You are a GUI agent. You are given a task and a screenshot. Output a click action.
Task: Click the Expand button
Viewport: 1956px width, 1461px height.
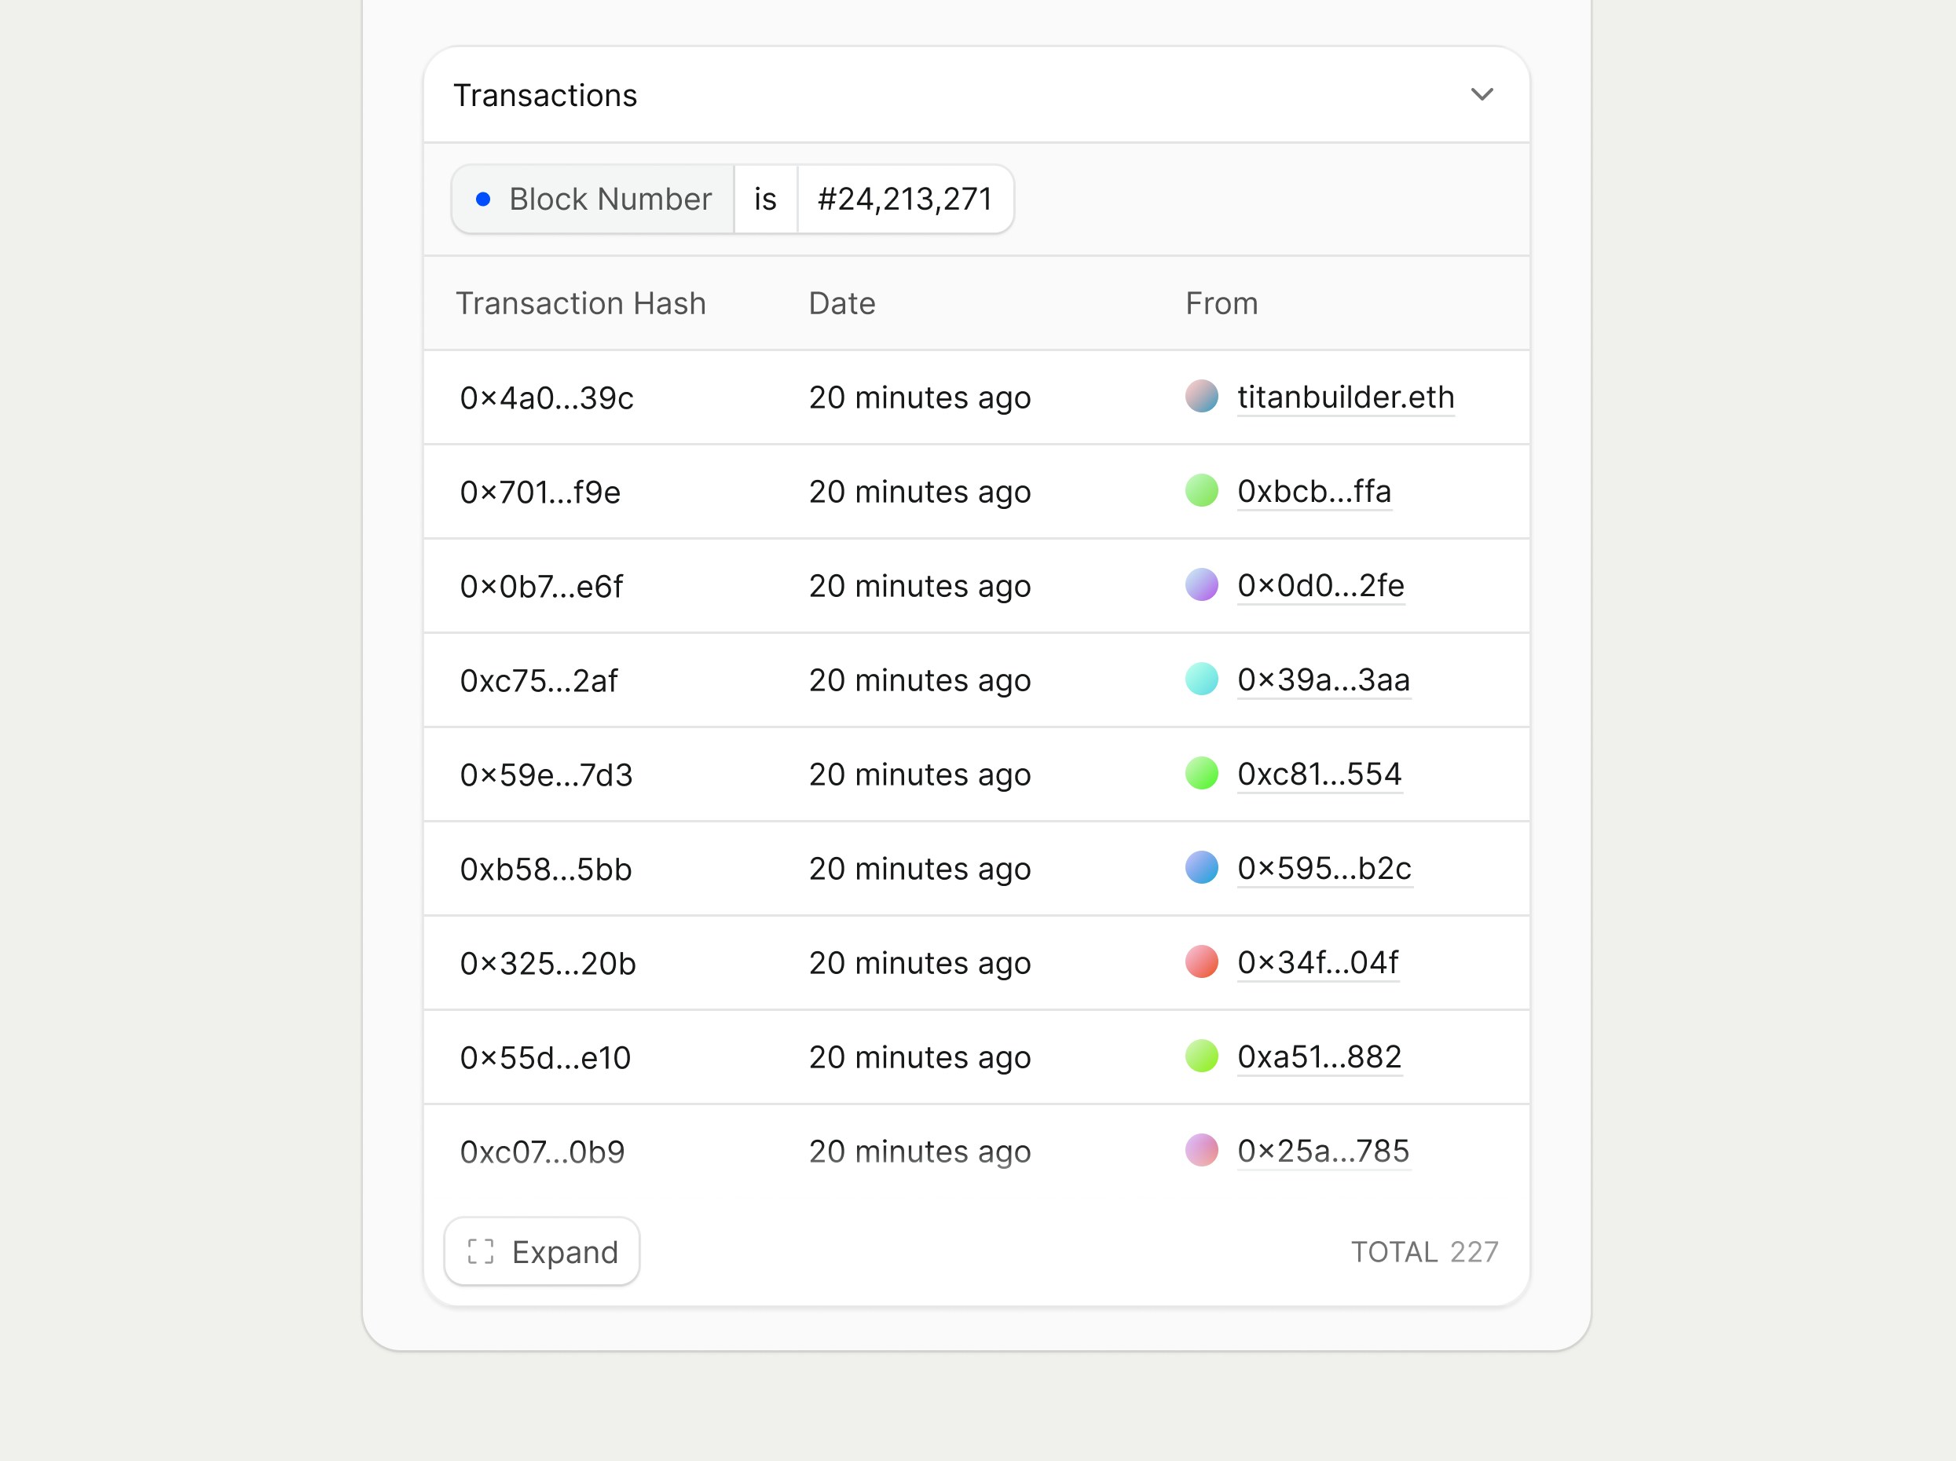click(541, 1250)
